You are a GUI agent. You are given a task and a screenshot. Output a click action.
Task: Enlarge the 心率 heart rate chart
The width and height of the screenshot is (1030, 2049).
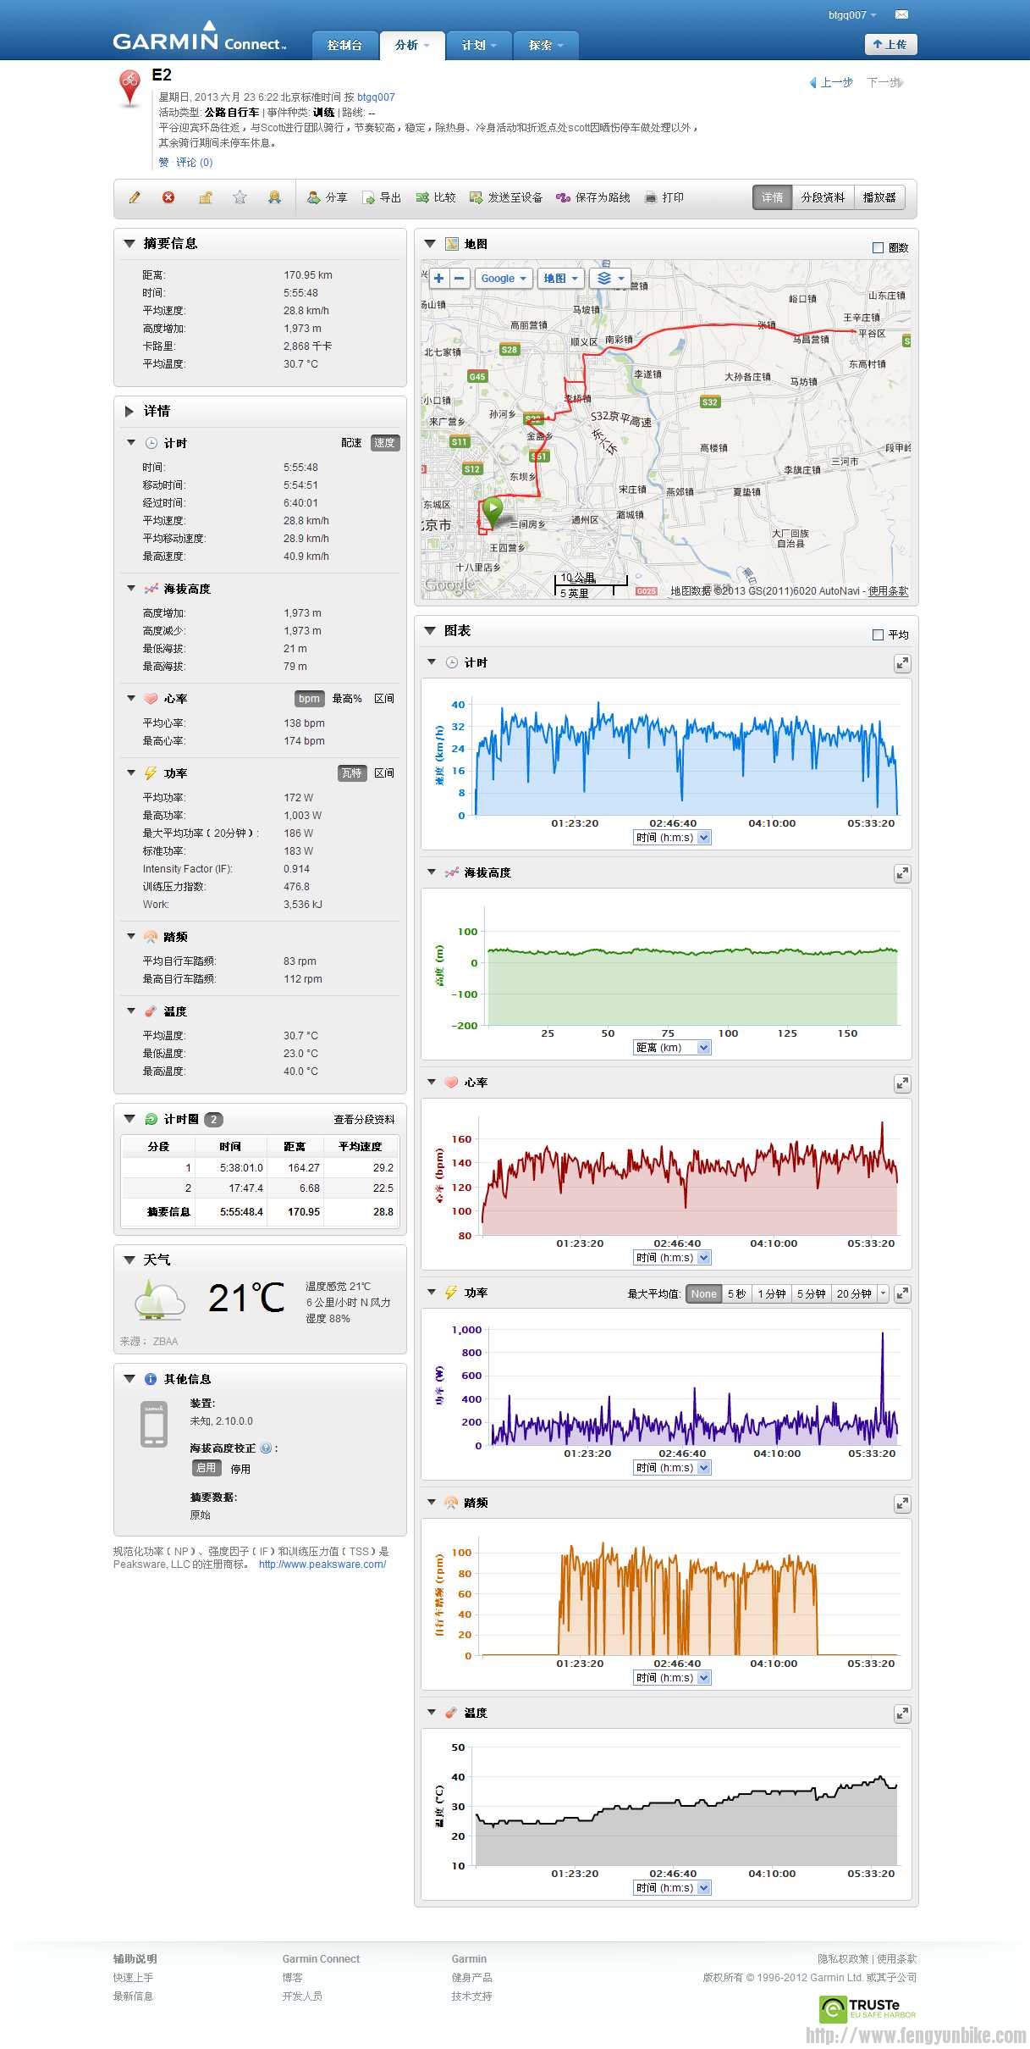click(902, 1083)
